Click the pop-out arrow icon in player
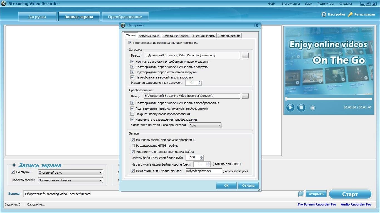Screen dimensions: 380x213 [312, 108]
